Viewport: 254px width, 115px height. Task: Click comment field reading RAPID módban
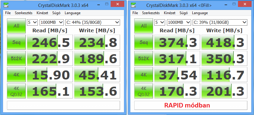tap(191, 105)
